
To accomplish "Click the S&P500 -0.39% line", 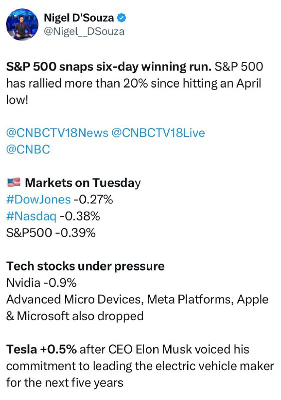I will point(51,233).
